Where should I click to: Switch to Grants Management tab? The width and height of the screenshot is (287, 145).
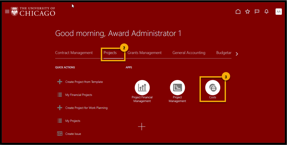point(145,53)
